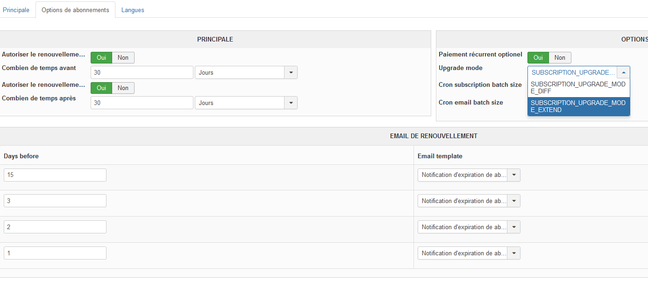Enable Paiement récurrent optionel with Oui
The height and width of the screenshot is (281, 648).
pos(538,57)
